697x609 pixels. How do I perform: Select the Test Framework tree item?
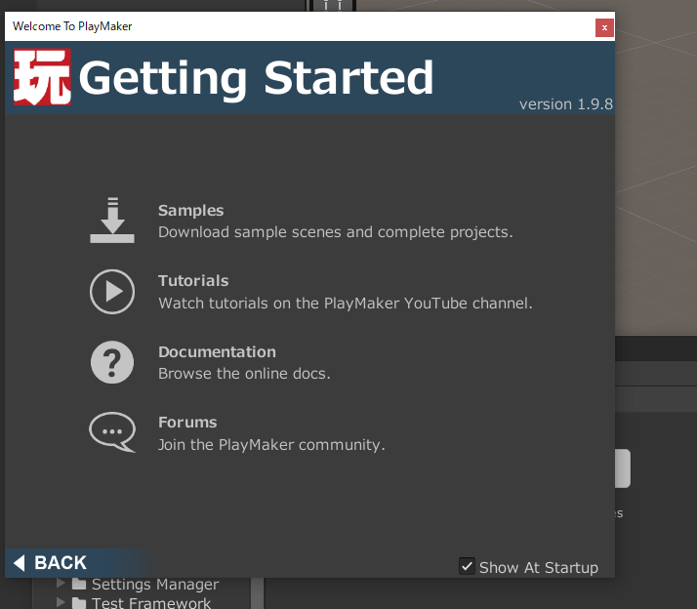(x=151, y=603)
